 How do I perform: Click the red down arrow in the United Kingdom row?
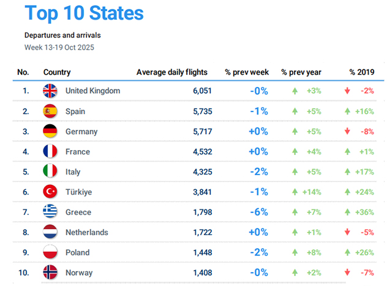click(x=347, y=91)
